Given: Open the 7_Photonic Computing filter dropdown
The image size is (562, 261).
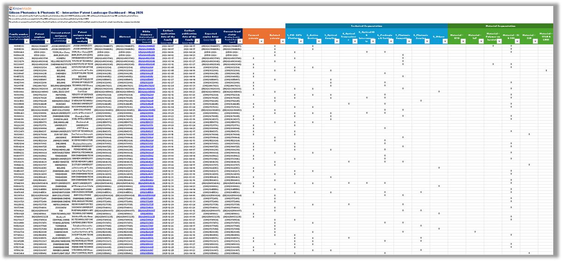Looking at the screenshot, I should click(409, 41).
